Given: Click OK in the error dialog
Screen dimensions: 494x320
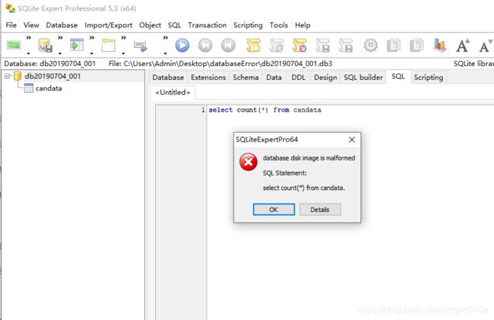Looking at the screenshot, I should [x=274, y=210].
